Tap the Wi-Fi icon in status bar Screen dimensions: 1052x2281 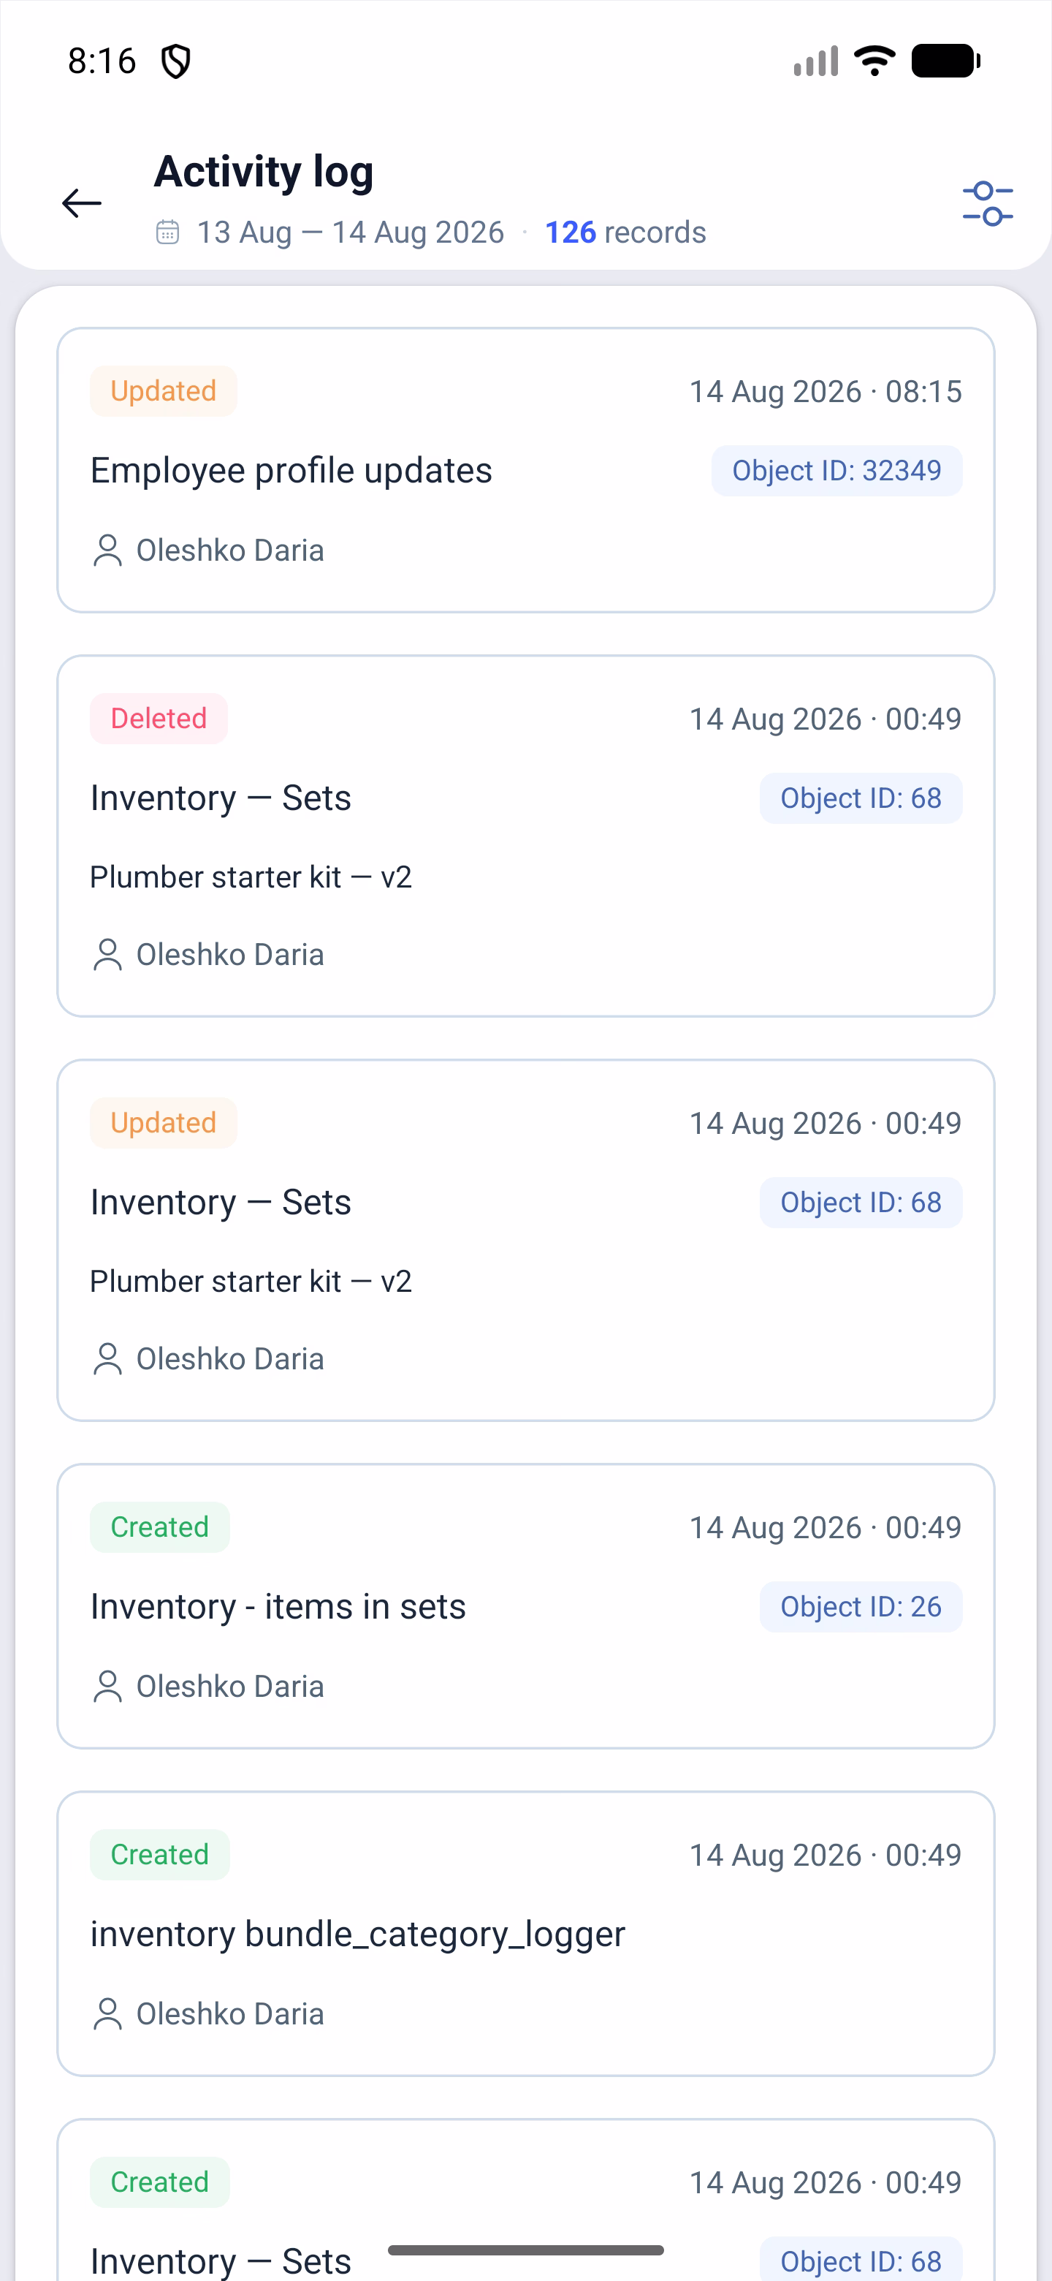pyautogui.click(x=874, y=60)
